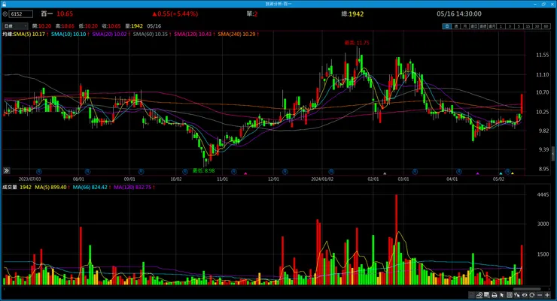This screenshot has width=557, height=301.
Task: Click the refresh circle icon
Action: 531,295
